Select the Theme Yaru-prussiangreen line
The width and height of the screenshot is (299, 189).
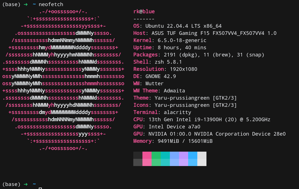185,98
